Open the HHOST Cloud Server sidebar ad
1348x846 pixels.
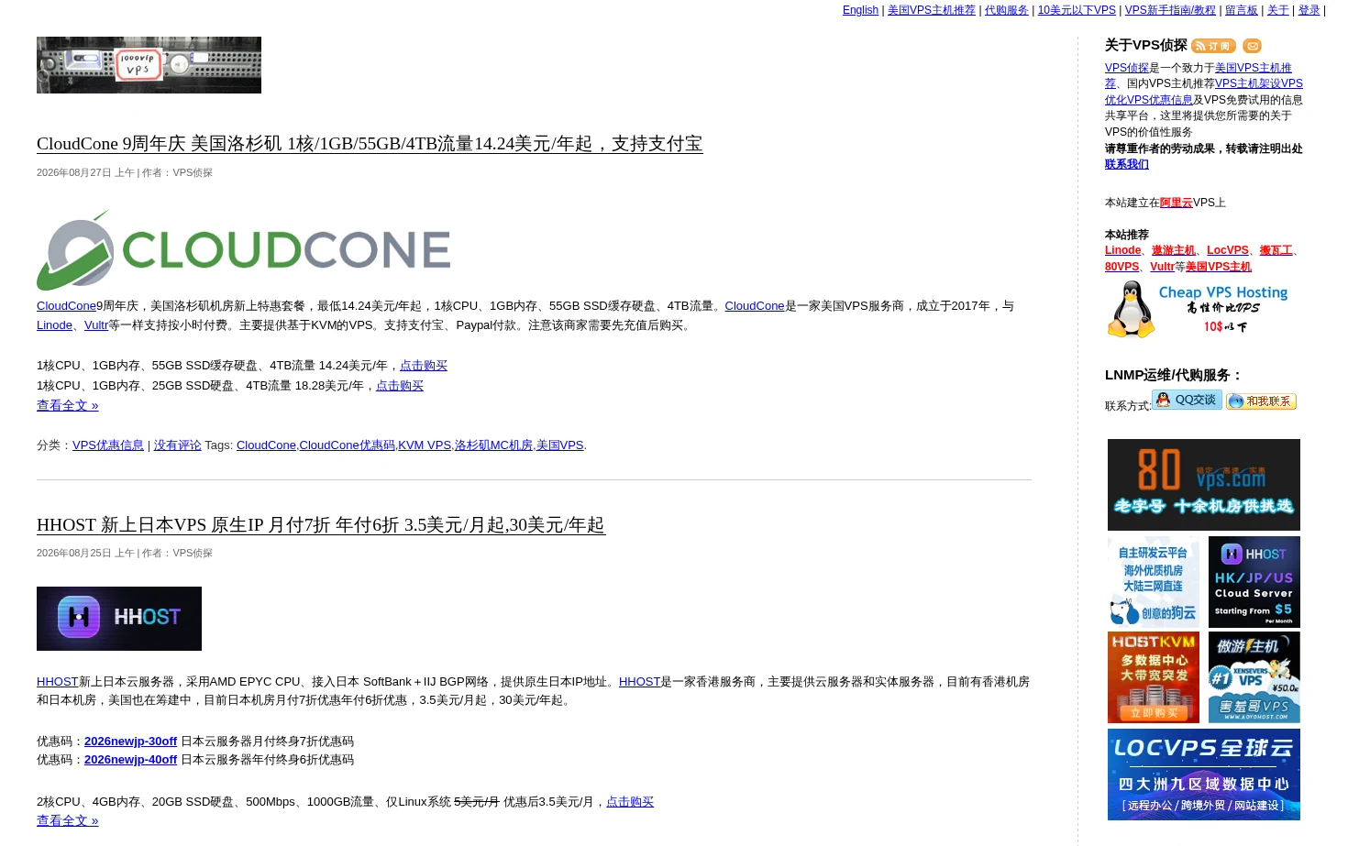[1254, 582]
